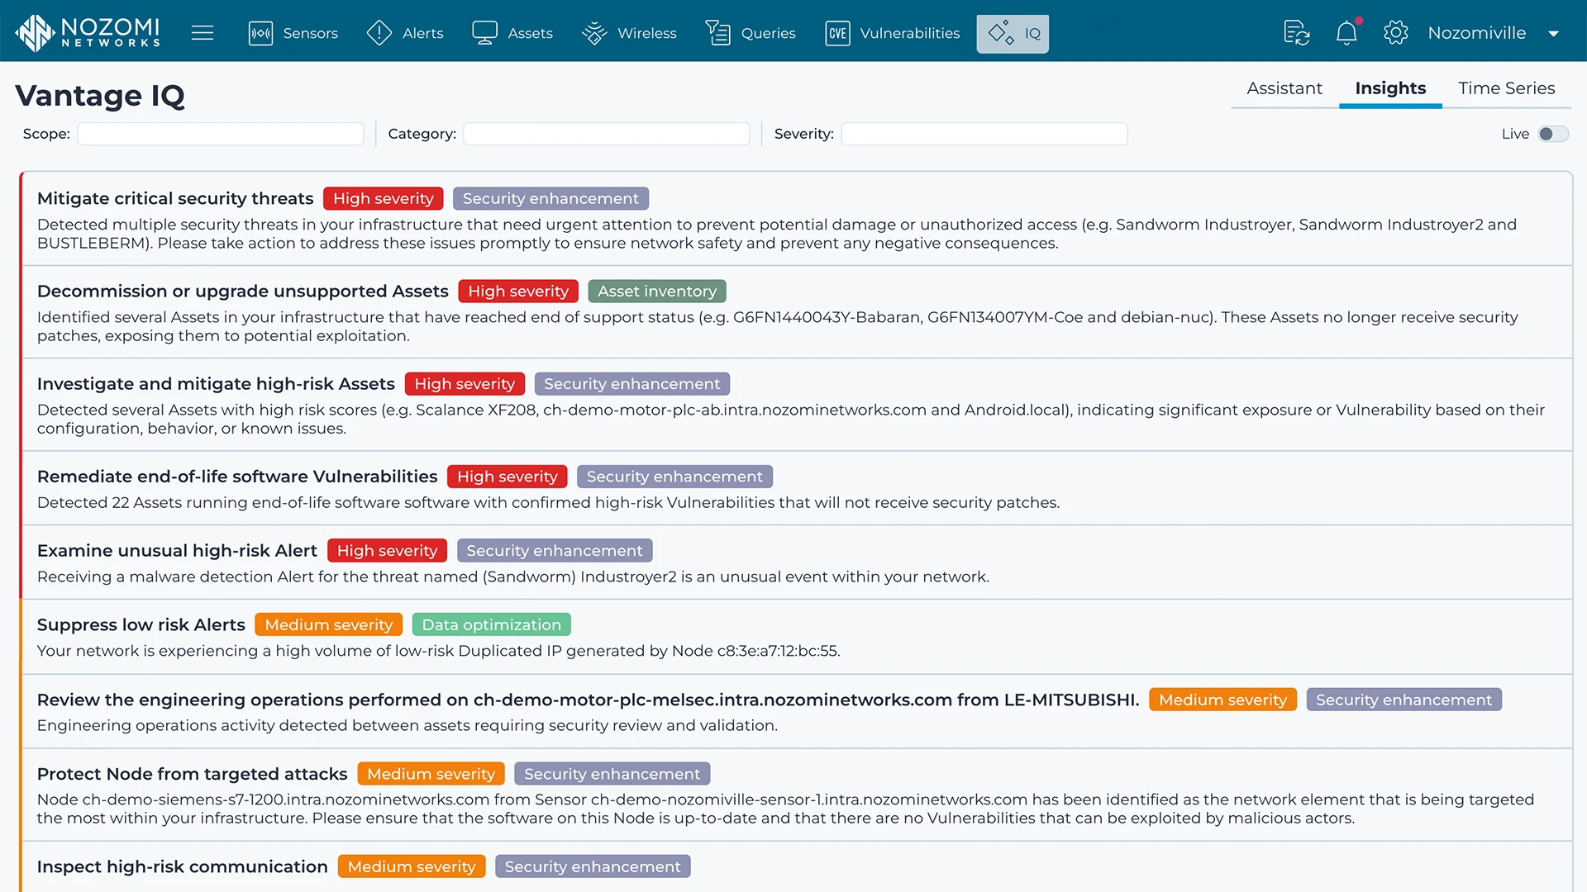This screenshot has width=1587, height=892.
Task: Toggle the Live switch on
Action: coord(1552,134)
